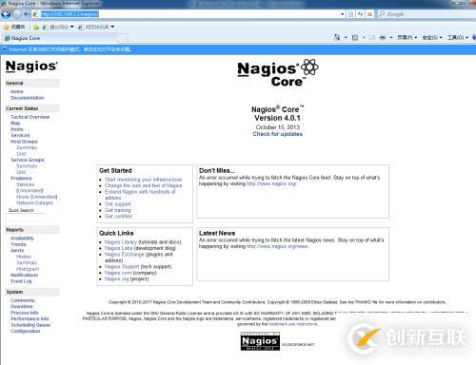Click the Internet protected mode information bar
The height and width of the screenshot is (365, 476).
pos(238,49)
